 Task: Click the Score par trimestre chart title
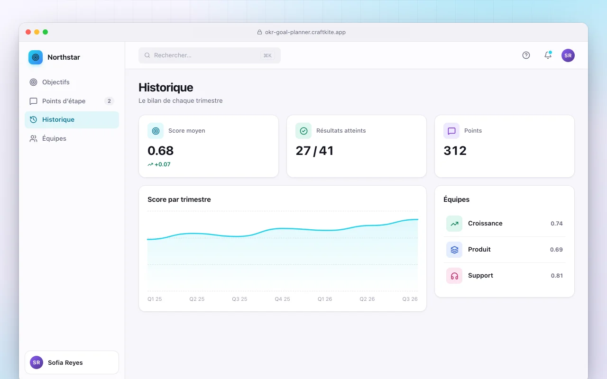click(x=179, y=199)
